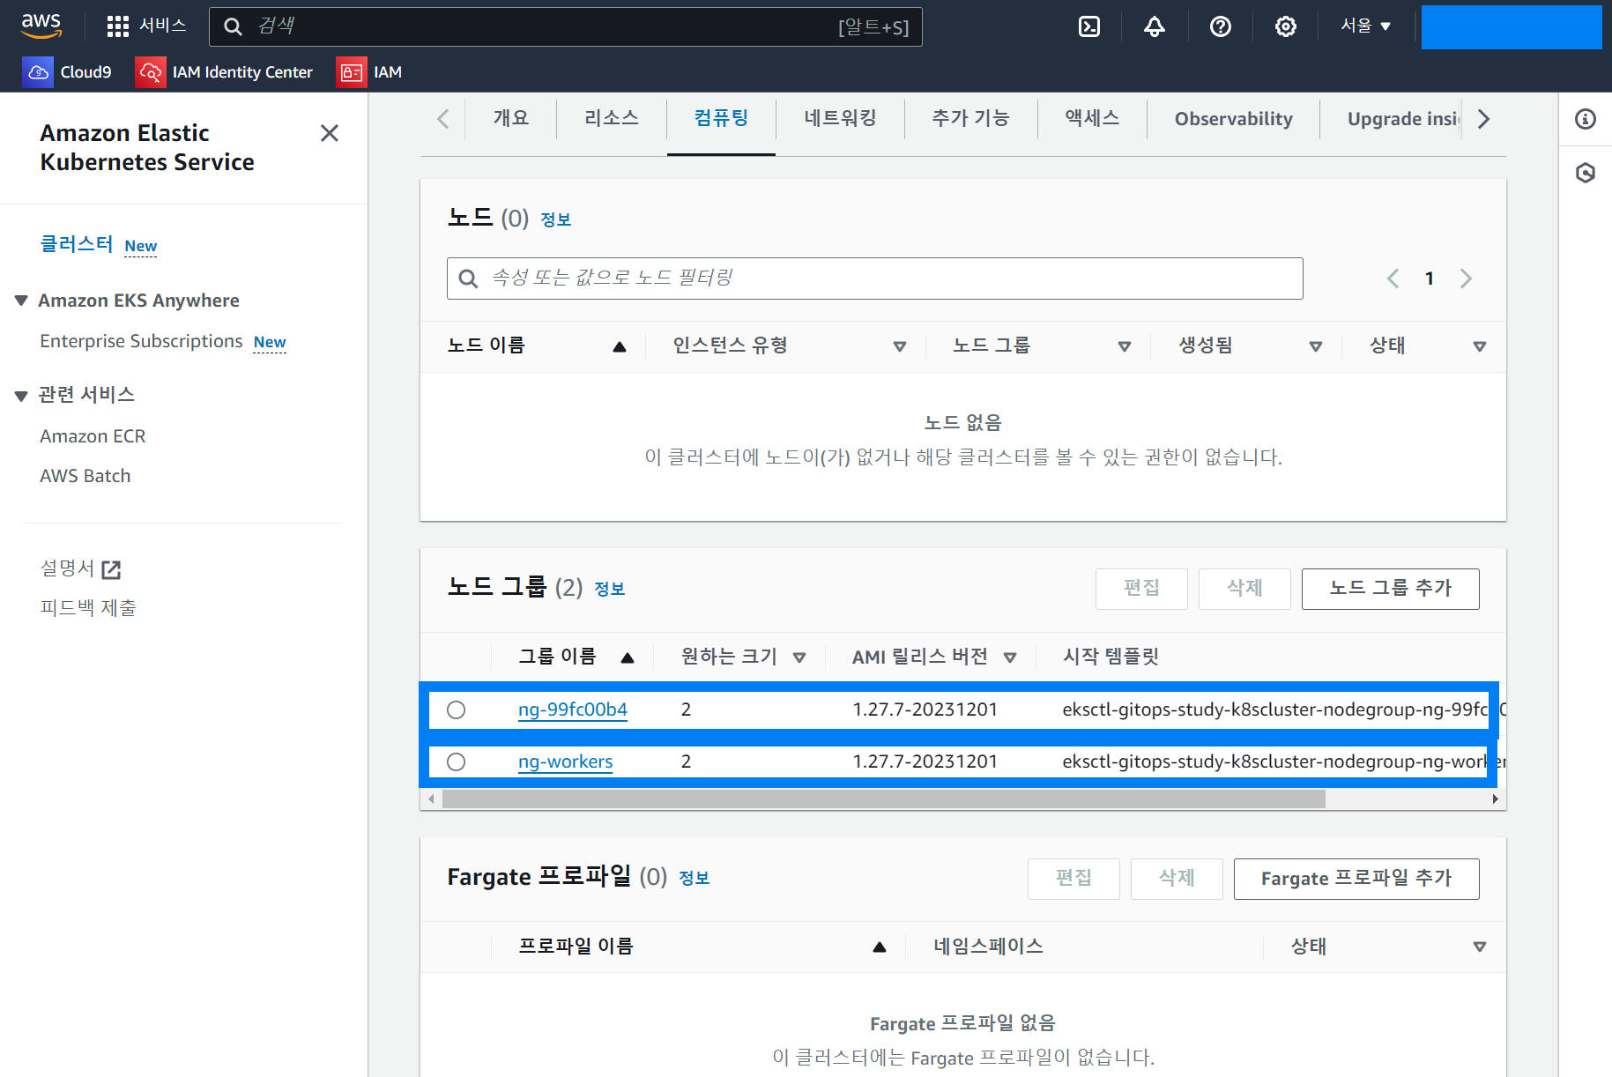
Task: Go to previous page of nodes
Action: (x=1393, y=279)
